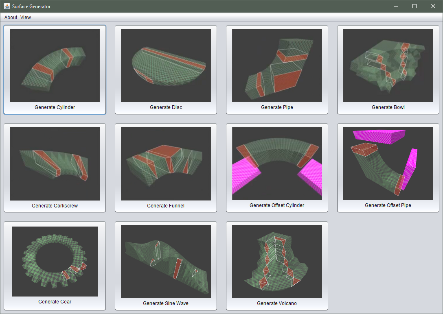Click the Generate Bowl stepped surface image
443x314 pixels.
pos(388,65)
